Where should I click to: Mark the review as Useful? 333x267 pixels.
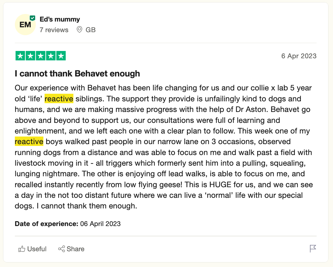[x=32, y=249]
